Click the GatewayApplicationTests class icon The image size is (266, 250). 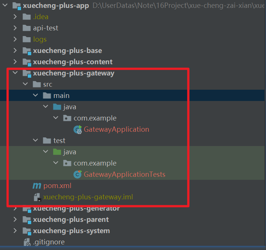pyautogui.click(x=77, y=174)
